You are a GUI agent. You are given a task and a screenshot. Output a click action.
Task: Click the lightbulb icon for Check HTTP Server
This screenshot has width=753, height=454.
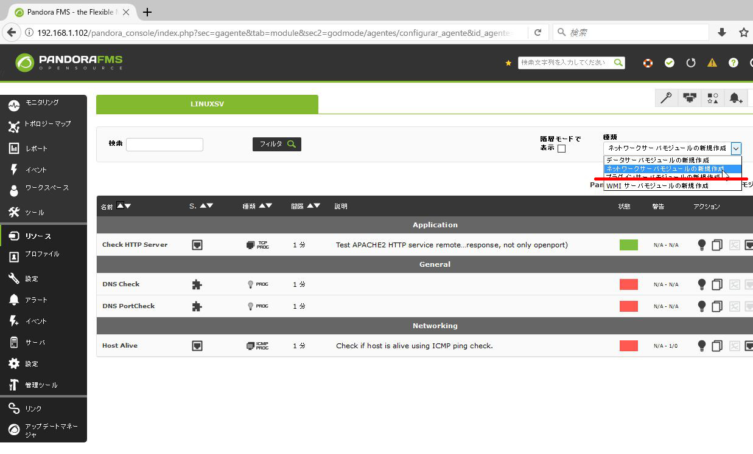click(702, 245)
